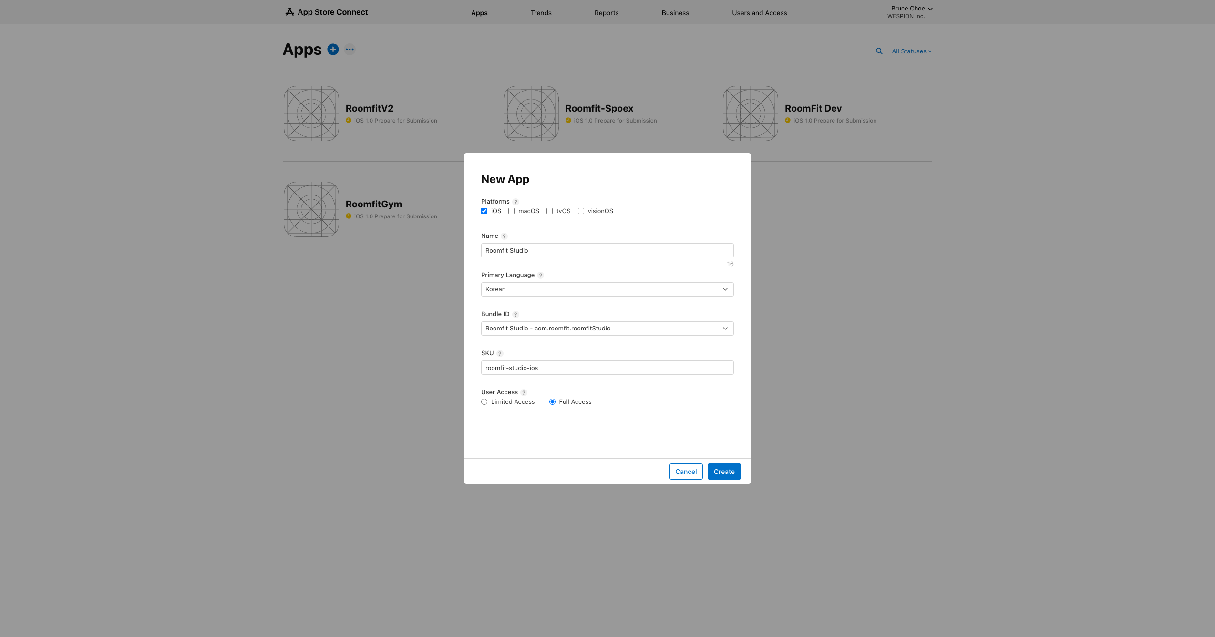The image size is (1215, 637).
Task: Open the All Statuses filter dropdown
Action: 911,51
